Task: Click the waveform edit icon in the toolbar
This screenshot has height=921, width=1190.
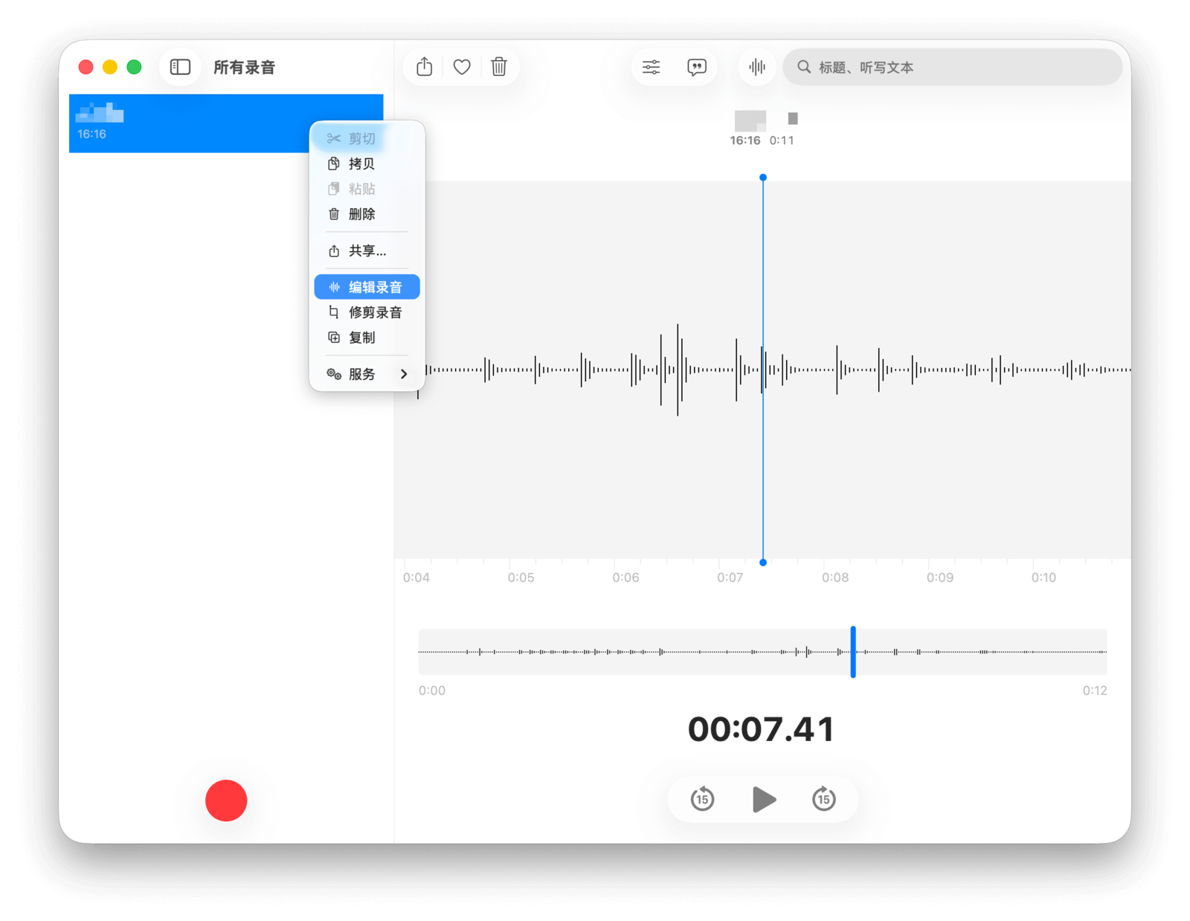Action: 757,67
